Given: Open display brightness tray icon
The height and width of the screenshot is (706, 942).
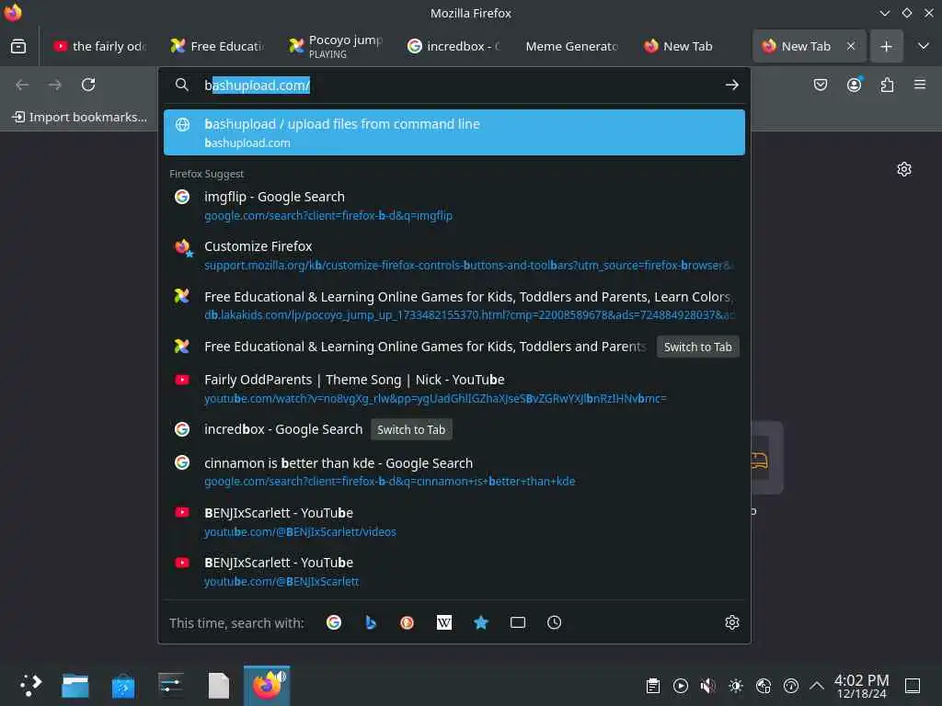Looking at the screenshot, I should (x=736, y=686).
